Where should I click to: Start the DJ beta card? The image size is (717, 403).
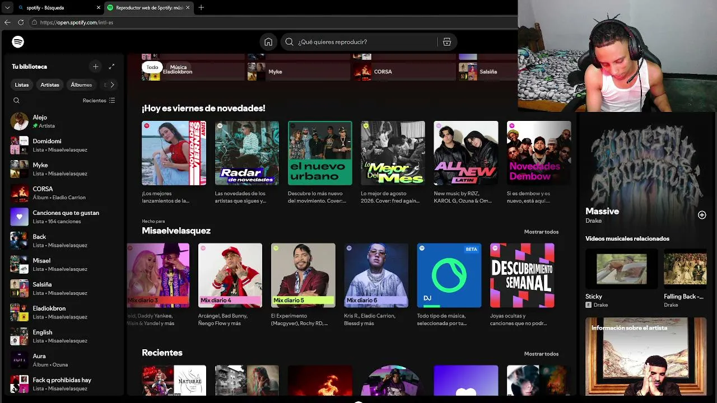click(449, 275)
